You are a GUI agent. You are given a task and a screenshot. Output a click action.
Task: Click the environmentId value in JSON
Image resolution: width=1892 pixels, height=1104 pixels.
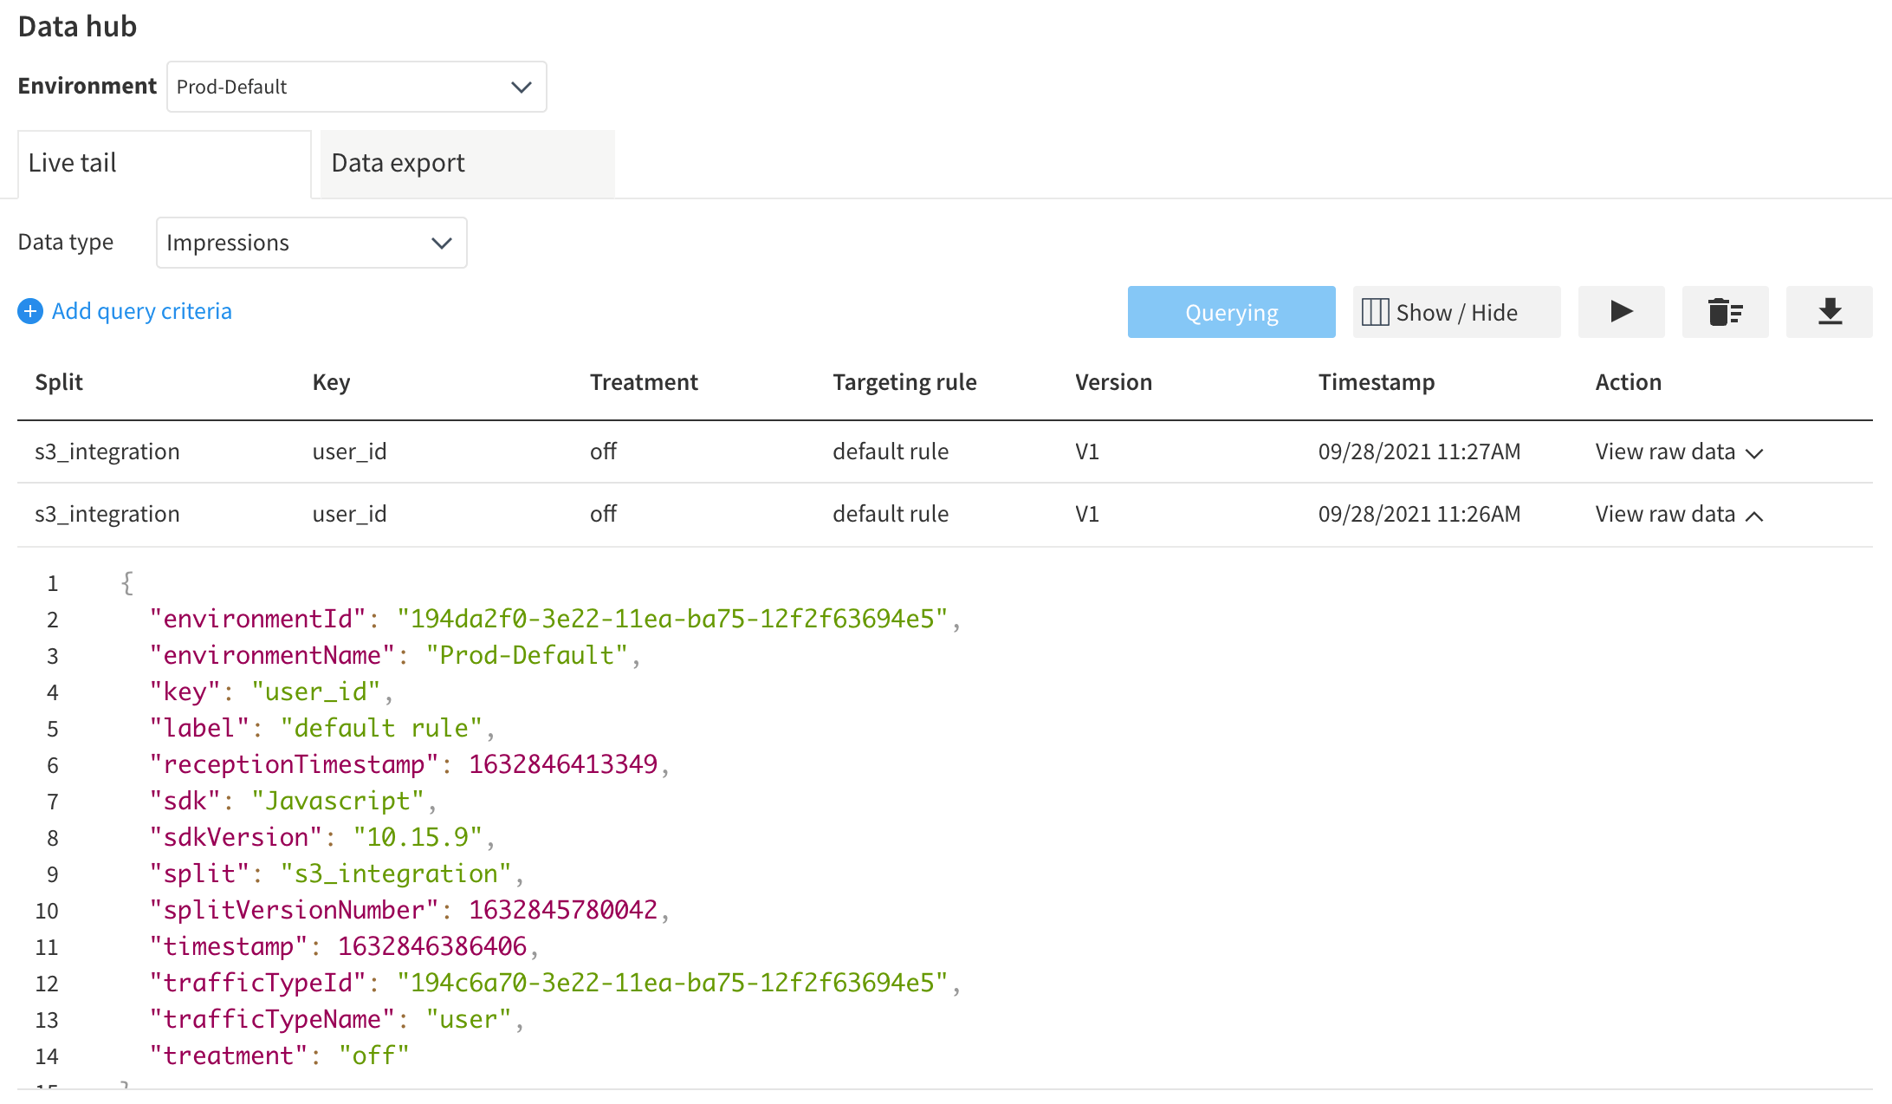pyautogui.click(x=671, y=619)
